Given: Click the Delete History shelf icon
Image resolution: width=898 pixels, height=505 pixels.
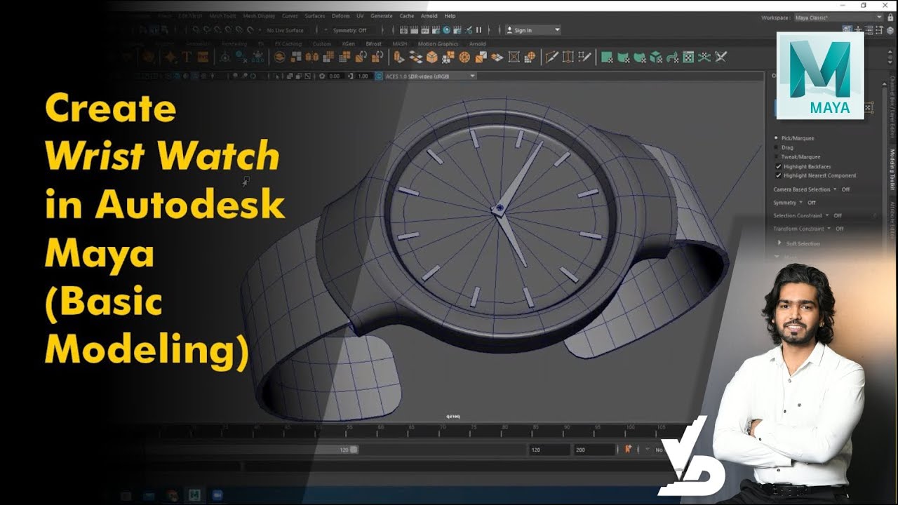Looking at the screenshot, I should click(241, 57).
